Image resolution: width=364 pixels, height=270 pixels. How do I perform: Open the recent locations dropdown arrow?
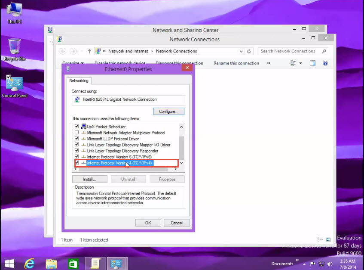point(82,51)
